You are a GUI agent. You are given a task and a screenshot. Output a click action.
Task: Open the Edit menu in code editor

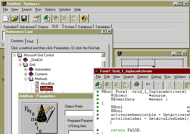pos(107,77)
